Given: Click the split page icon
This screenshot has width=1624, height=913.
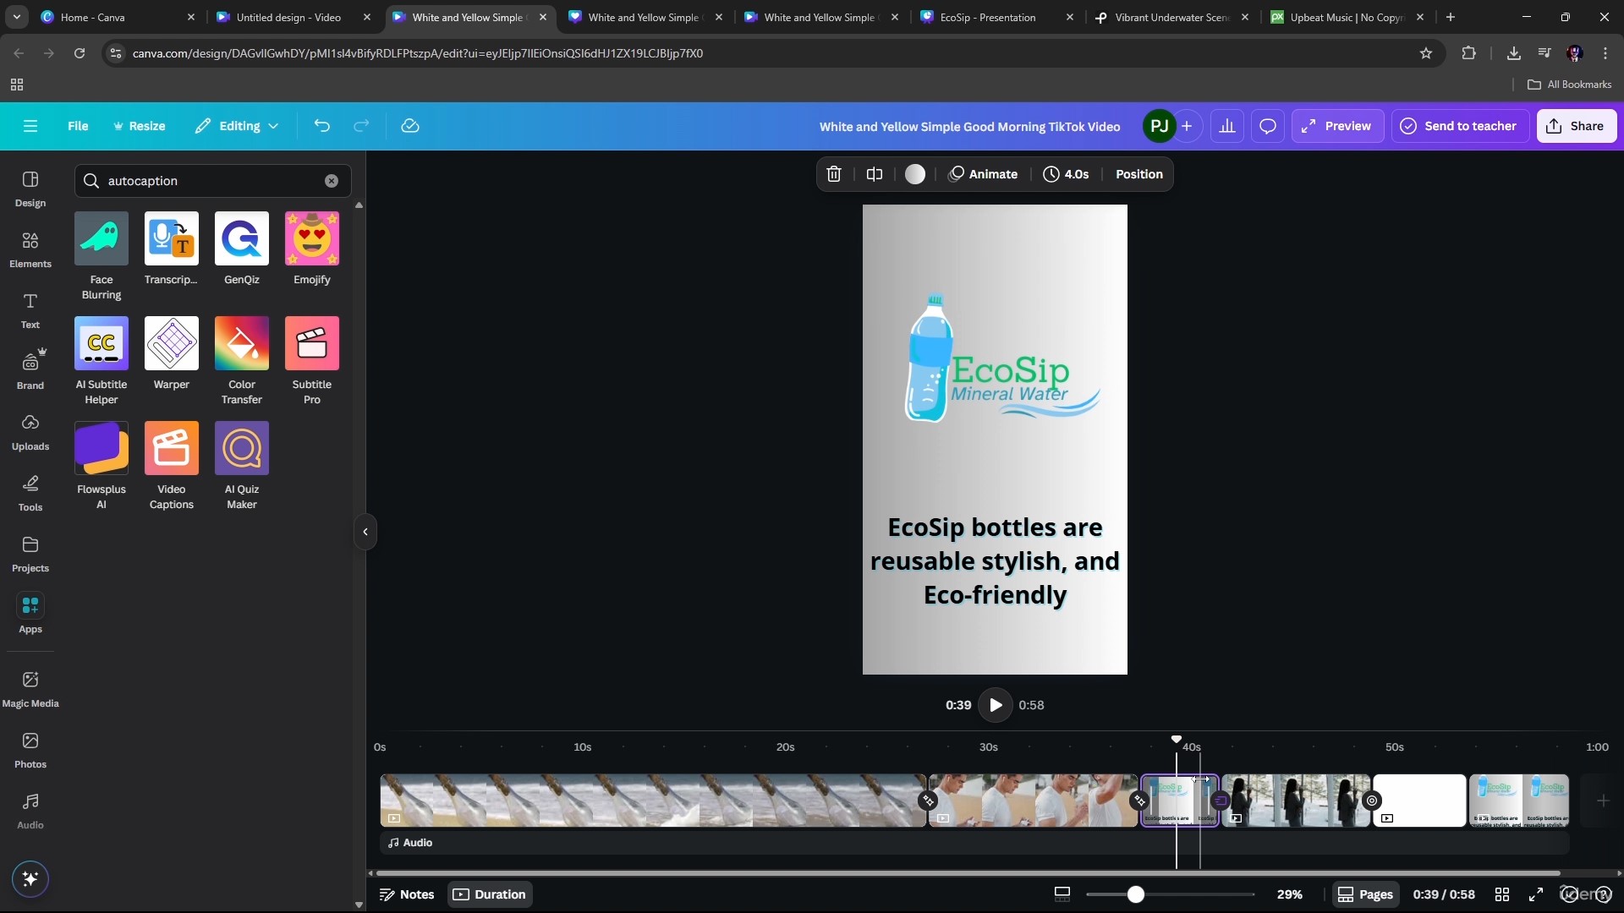Looking at the screenshot, I should point(875,174).
